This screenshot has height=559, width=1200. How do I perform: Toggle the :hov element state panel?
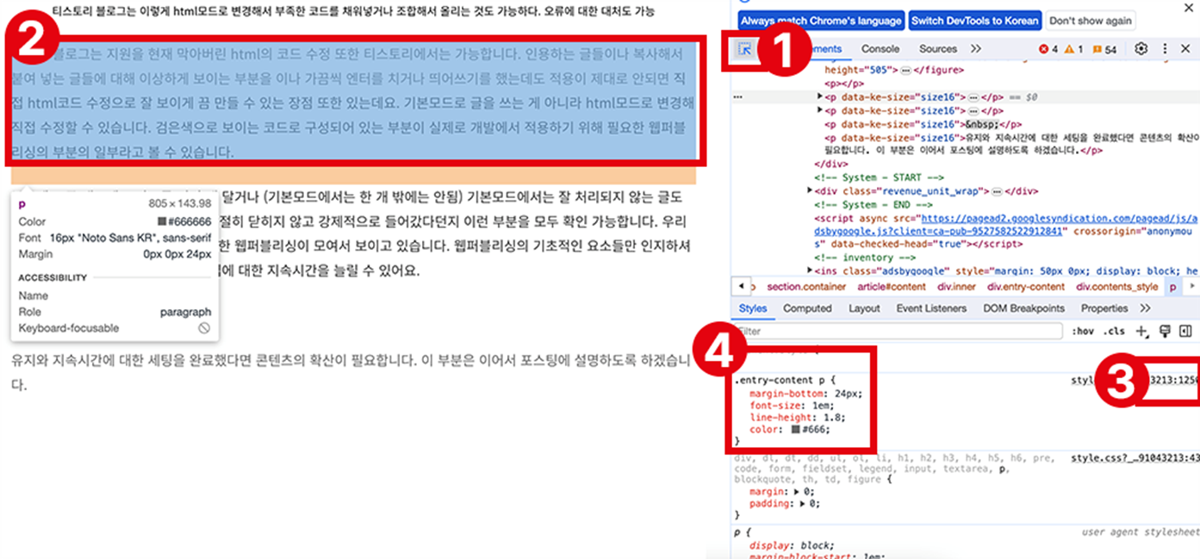tap(1083, 331)
